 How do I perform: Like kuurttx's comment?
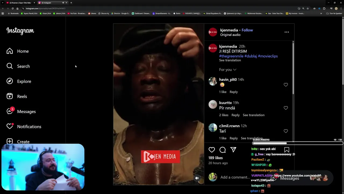click(286, 108)
